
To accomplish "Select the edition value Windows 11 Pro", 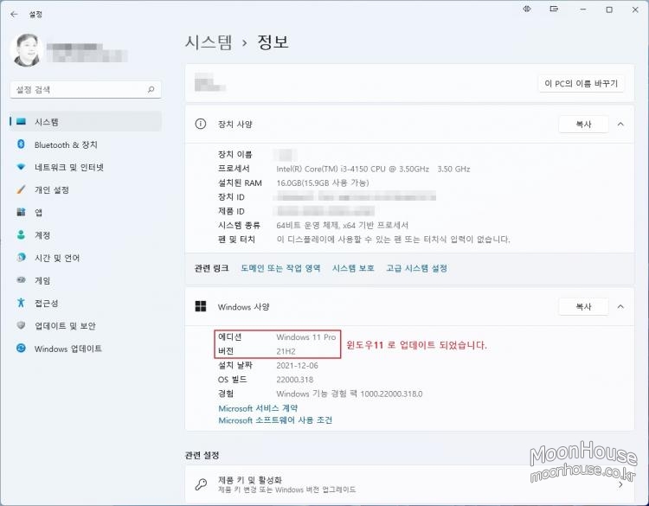I will [305, 337].
